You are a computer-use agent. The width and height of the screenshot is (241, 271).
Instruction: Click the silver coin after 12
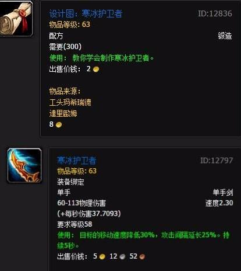click(122, 256)
